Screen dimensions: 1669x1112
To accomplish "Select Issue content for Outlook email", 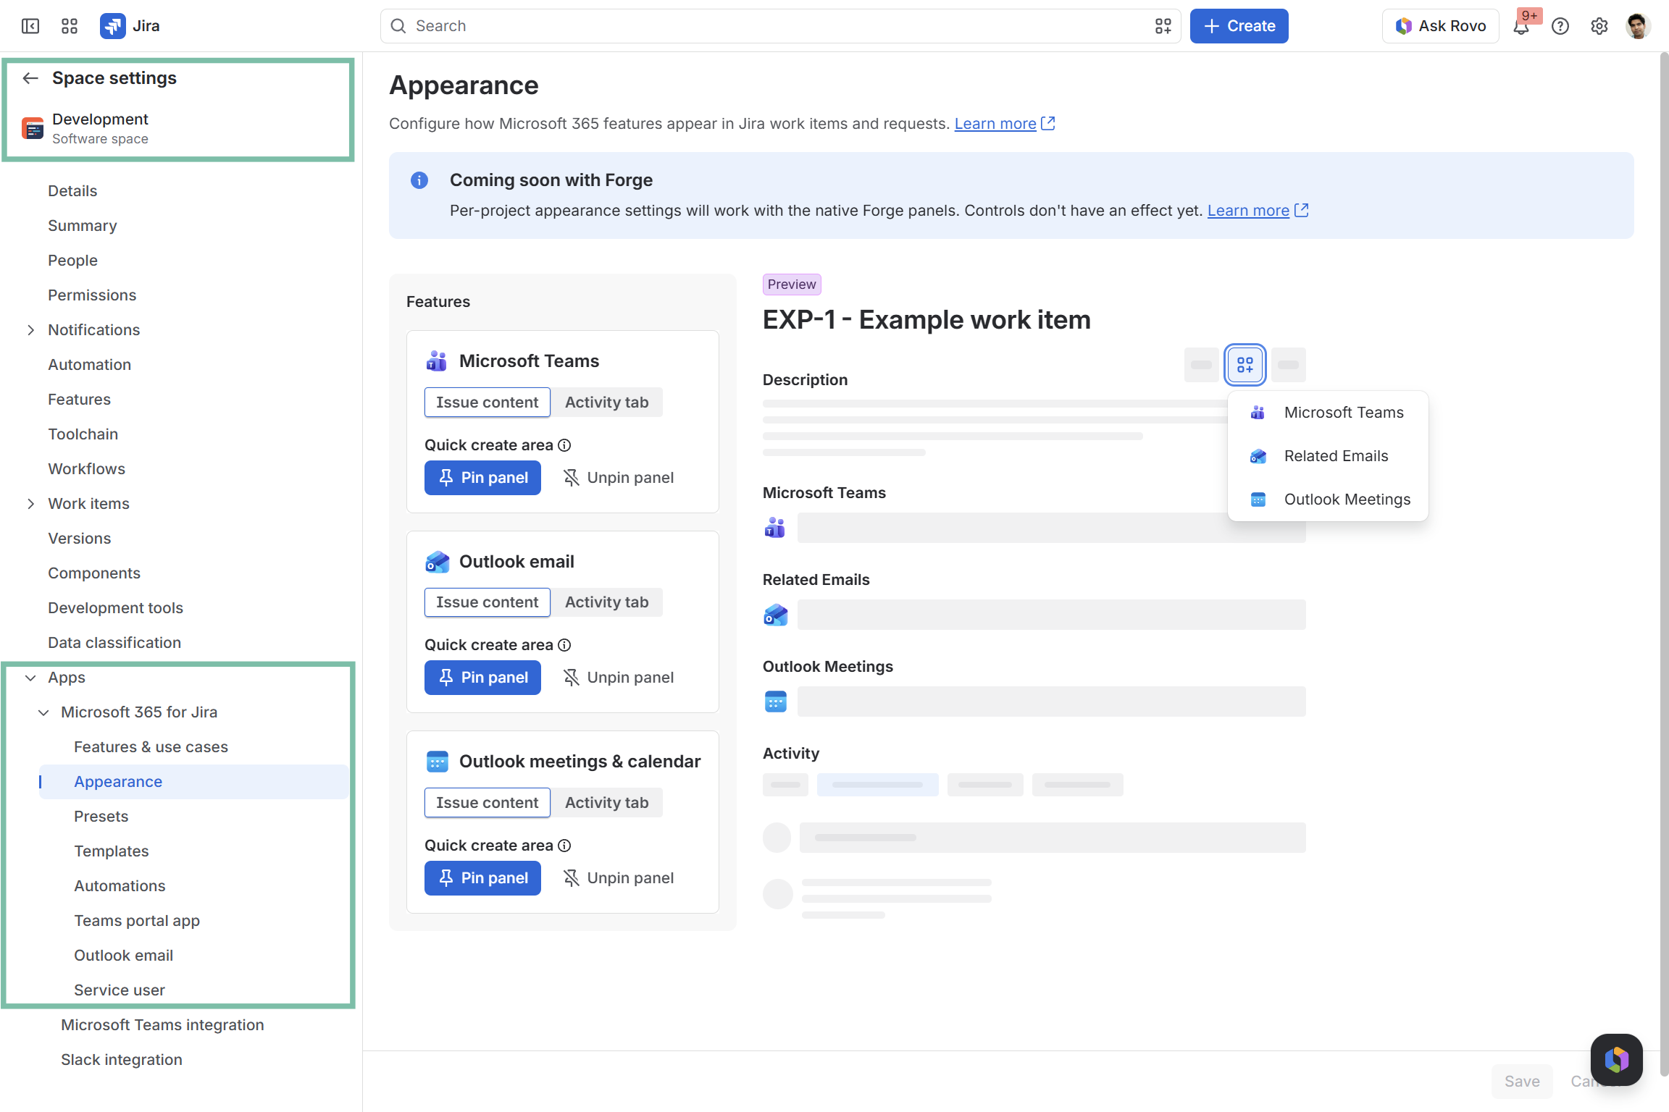I will point(487,602).
